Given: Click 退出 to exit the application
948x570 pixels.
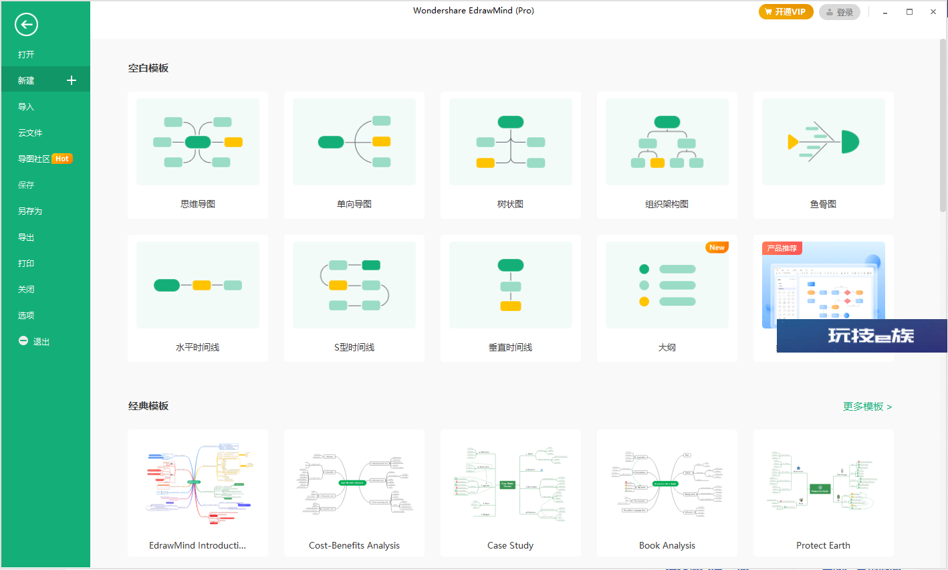Looking at the screenshot, I should 45,341.
